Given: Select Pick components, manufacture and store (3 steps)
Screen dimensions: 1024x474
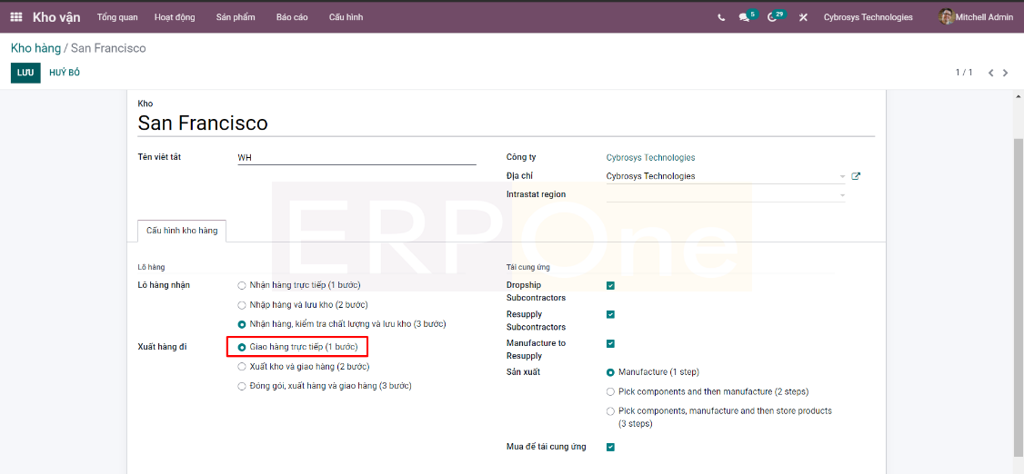Looking at the screenshot, I should [610, 411].
